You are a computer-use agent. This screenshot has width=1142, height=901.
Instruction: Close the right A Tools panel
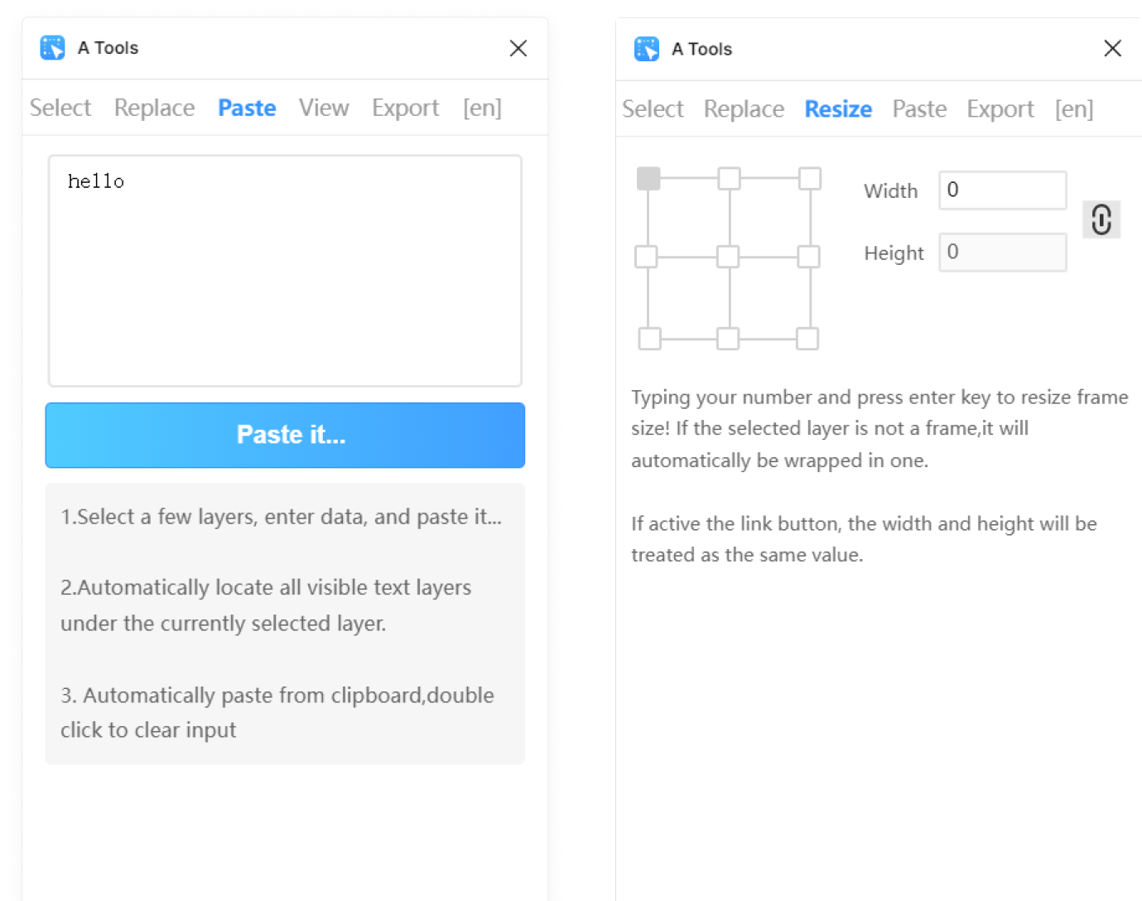[x=1112, y=49]
